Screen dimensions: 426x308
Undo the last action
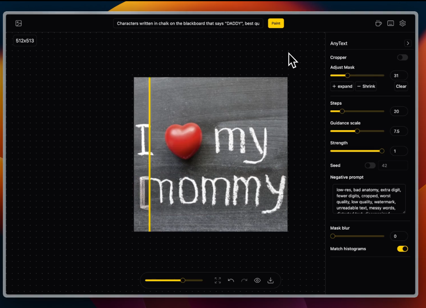pyautogui.click(x=231, y=280)
